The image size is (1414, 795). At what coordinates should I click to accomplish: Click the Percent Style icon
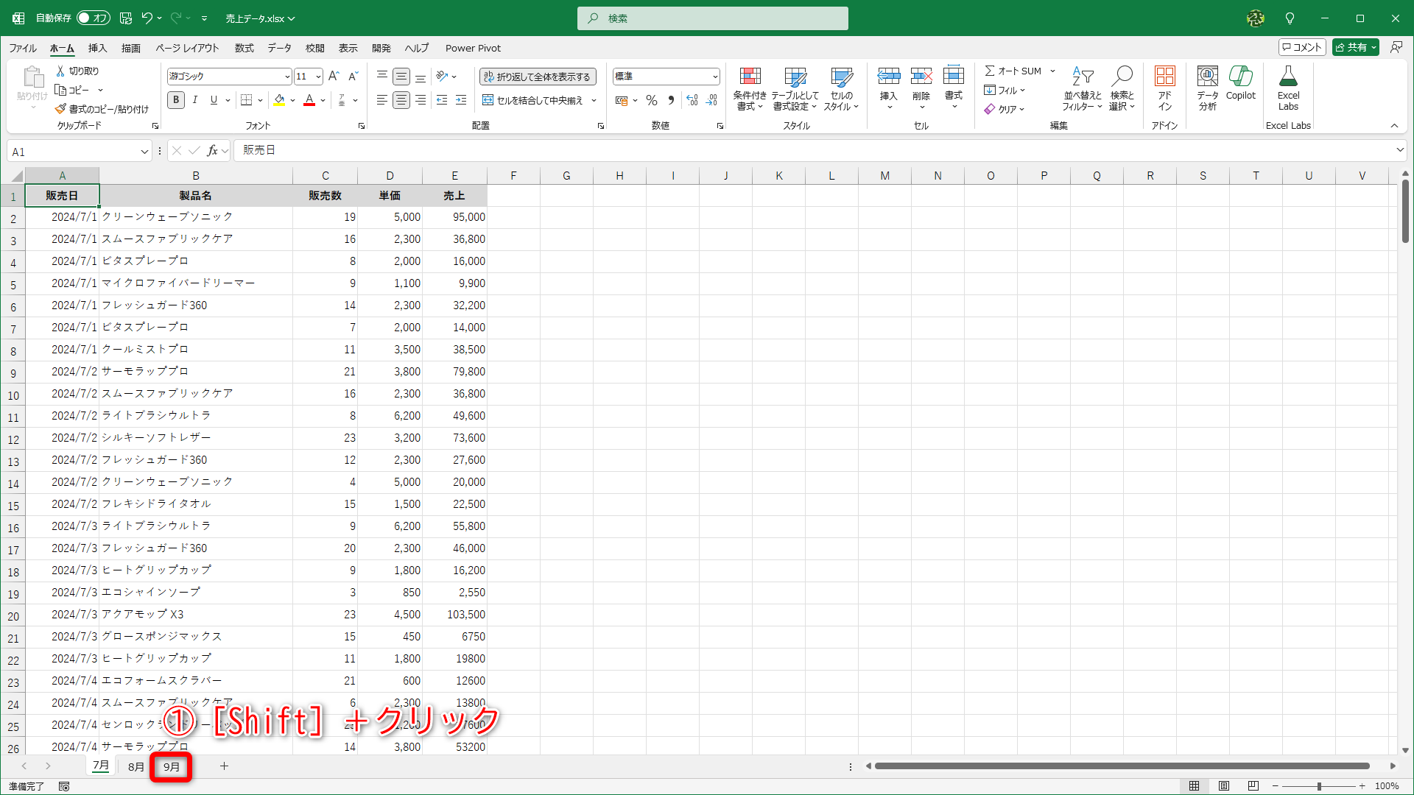651,100
